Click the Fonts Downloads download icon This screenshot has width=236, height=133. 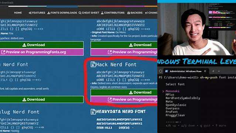(49, 13)
